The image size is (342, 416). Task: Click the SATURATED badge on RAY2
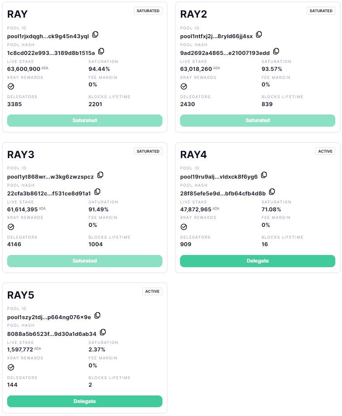point(321,11)
